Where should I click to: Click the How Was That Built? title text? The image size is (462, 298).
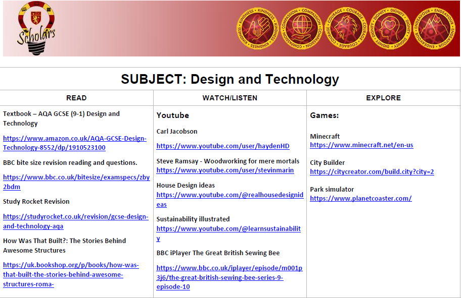tap(65, 246)
